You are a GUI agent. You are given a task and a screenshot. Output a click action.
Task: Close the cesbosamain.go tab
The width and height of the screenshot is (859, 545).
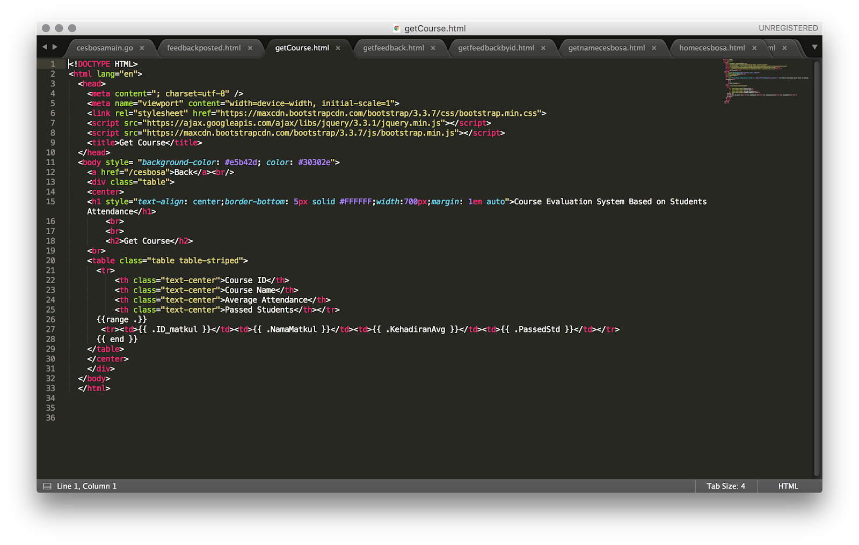click(143, 48)
